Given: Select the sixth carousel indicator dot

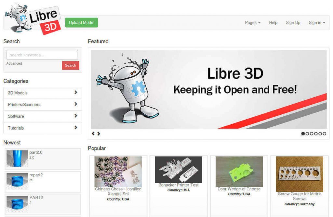Looking at the screenshot, I should pos(324,134).
